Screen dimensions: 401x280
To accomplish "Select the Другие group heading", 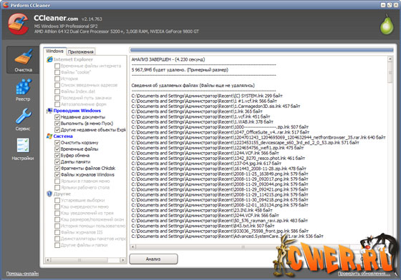I will pyautogui.click(x=62, y=194).
